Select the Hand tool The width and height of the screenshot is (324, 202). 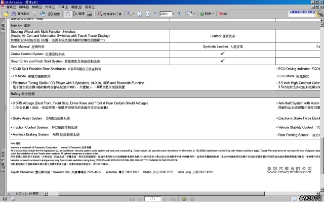(68, 14)
